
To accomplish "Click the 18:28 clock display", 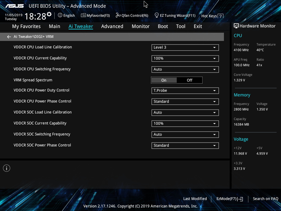I will coord(35,16).
